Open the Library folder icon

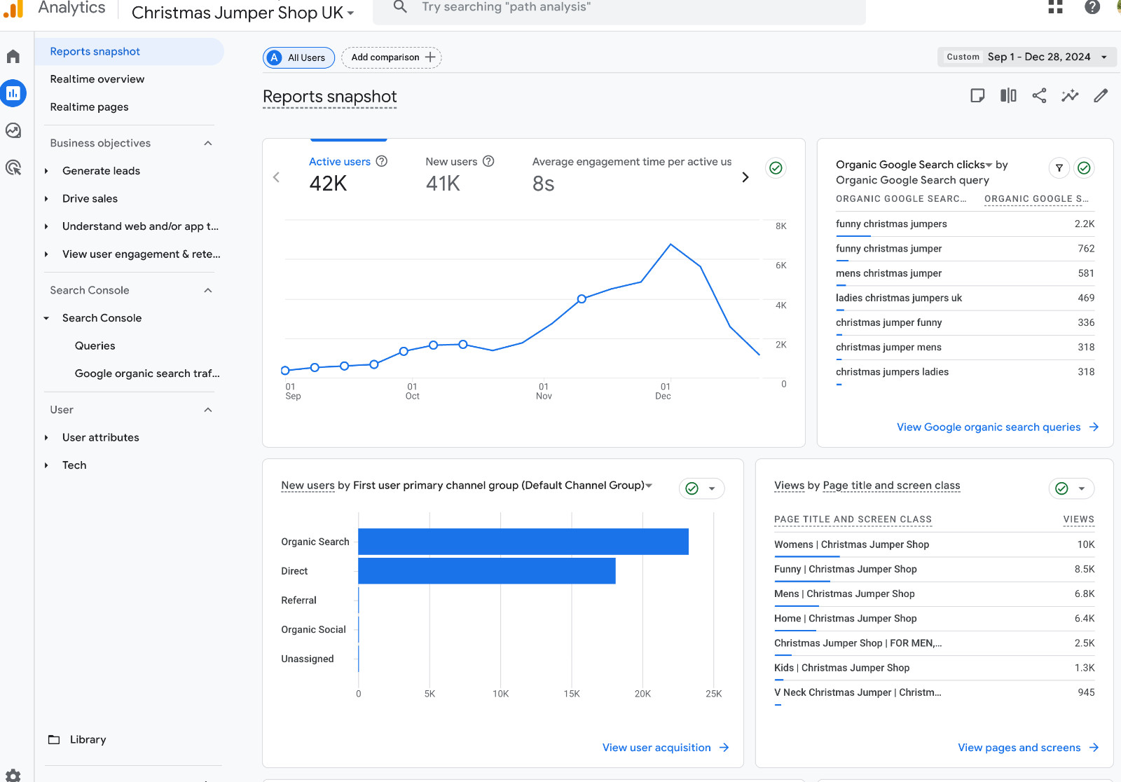point(54,739)
